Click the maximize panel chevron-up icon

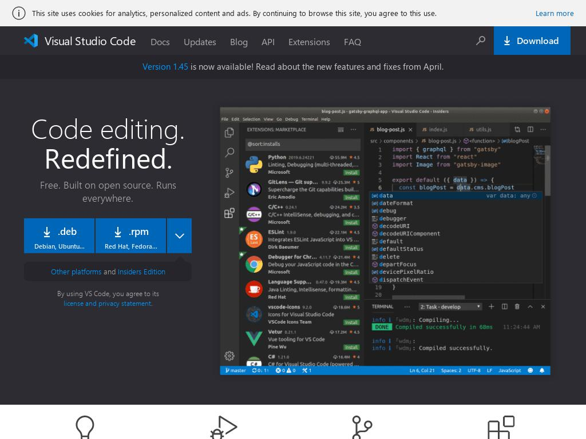530,306
